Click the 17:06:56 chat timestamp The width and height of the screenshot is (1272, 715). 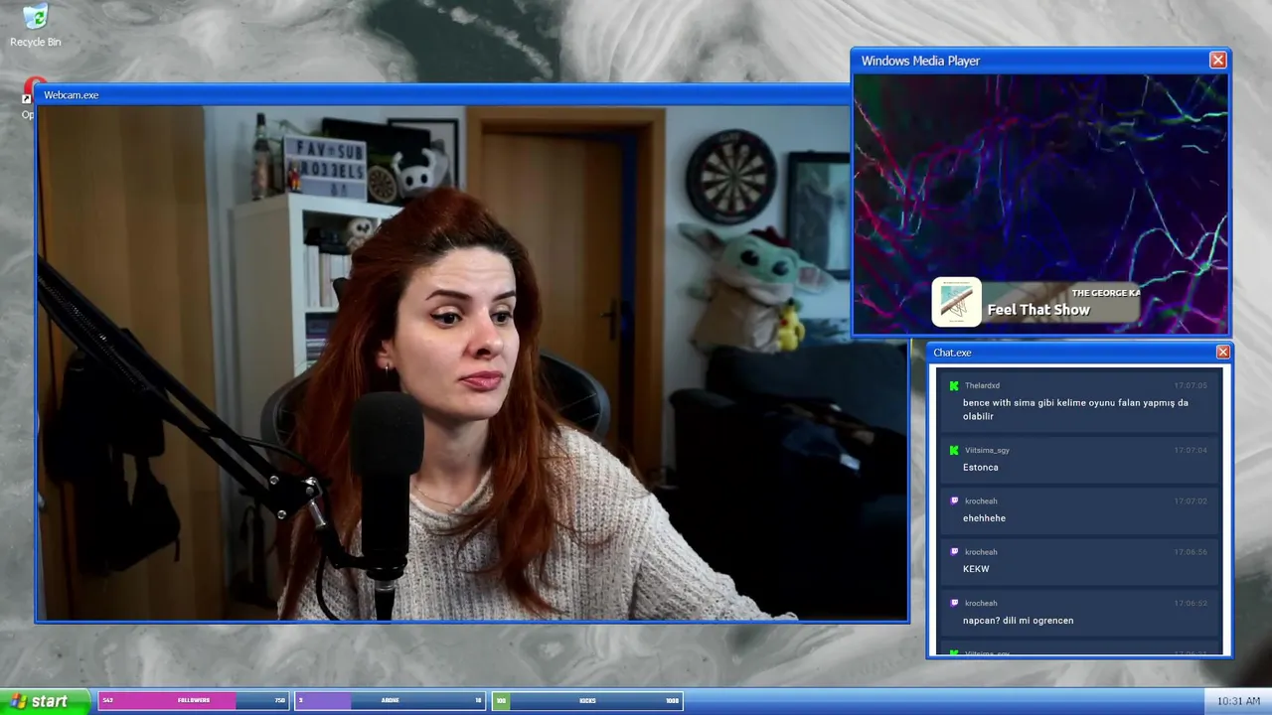pos(1190,551)
